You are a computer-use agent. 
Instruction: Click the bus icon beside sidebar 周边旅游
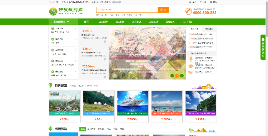click(x=53, y=50)
